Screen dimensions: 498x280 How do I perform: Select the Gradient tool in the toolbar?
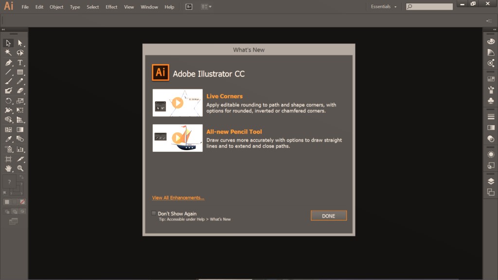pyautogui.click(x=20, y=129)
